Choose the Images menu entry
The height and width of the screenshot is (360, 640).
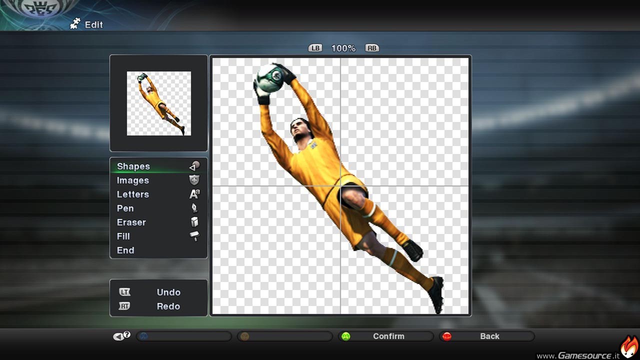pyautogui.click(x=133, y=180)
